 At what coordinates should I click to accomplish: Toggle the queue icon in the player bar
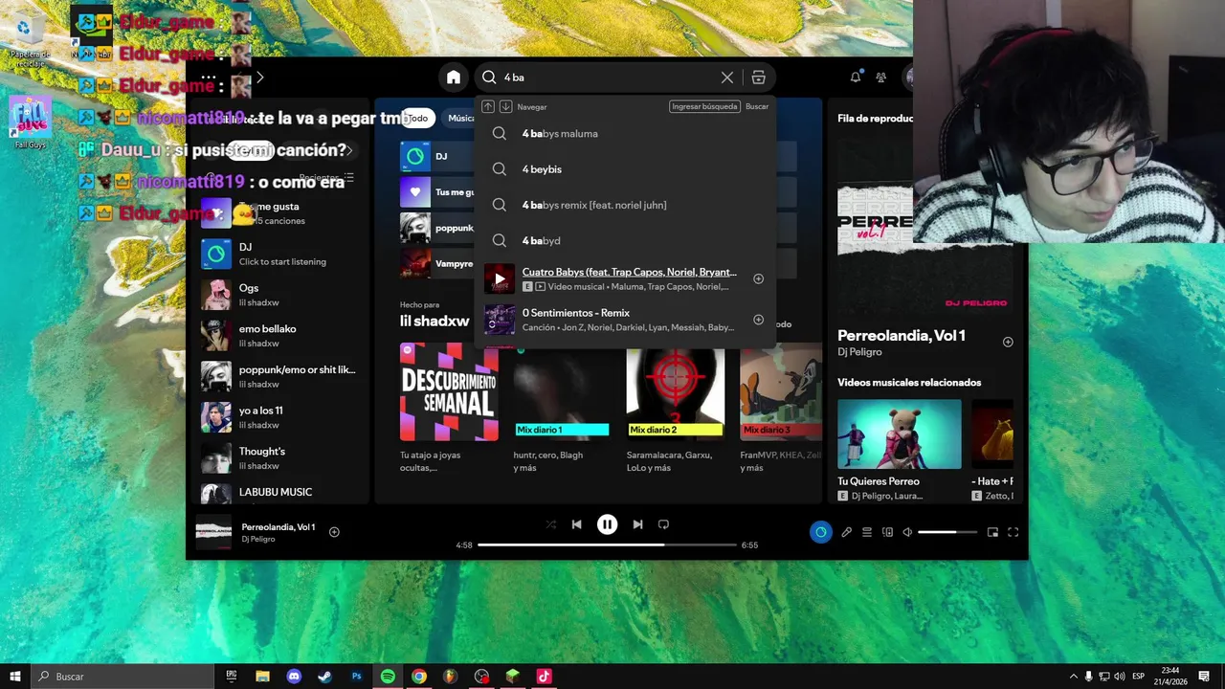867,532
